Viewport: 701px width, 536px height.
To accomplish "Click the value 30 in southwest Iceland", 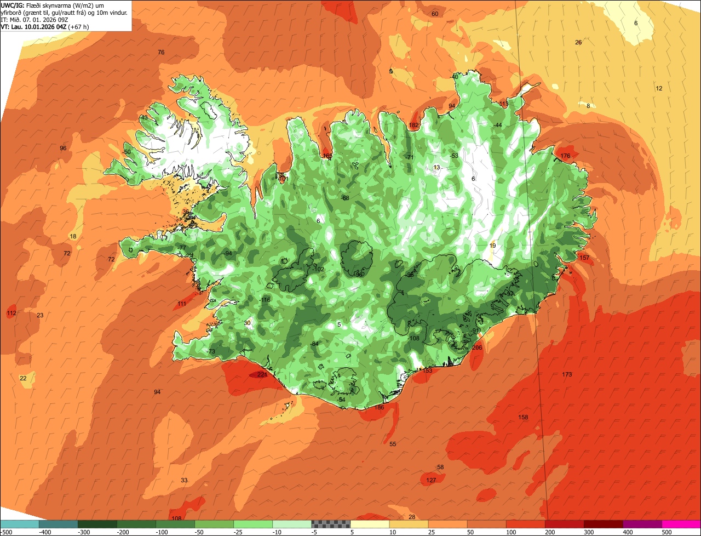I will click(247, 323).
